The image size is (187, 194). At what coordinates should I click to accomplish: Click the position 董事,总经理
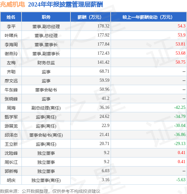click(46, 36)
